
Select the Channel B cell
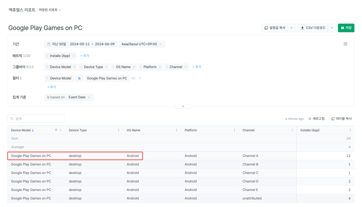click(x=251, y=164)
